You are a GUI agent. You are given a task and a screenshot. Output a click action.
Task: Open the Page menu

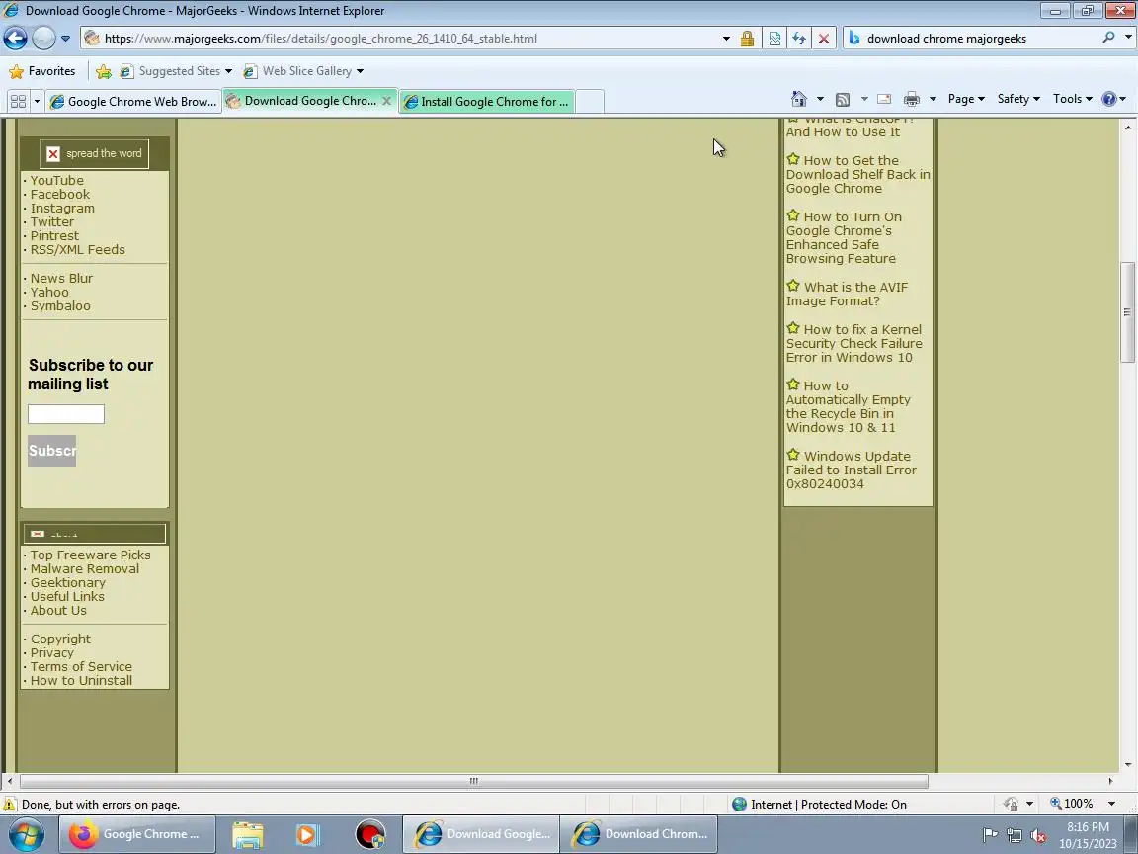(x=966, y=99)
